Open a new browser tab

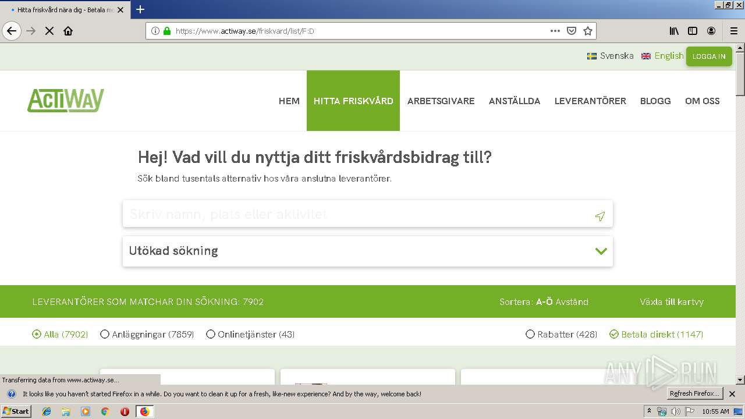(x=140, y=9)
